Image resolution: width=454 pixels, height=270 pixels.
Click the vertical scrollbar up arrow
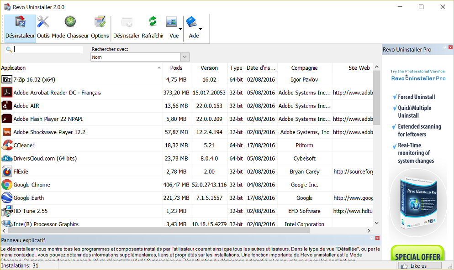(377, 67)
